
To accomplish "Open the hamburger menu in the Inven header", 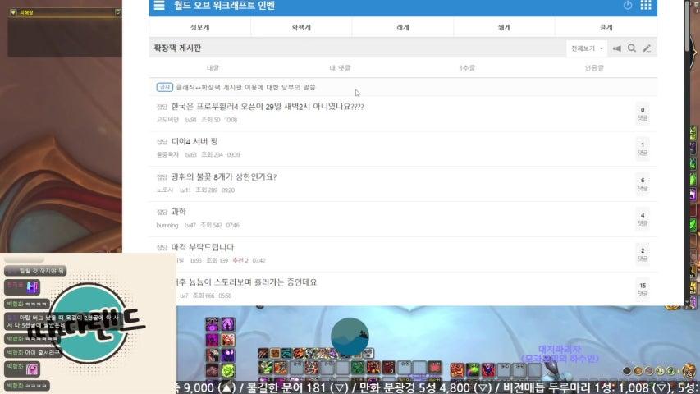I will [x=159, y=6].
